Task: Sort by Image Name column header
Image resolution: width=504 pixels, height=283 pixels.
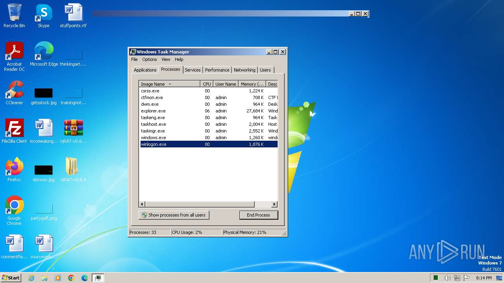Action: pyautogui.click(x=170, y=84)
